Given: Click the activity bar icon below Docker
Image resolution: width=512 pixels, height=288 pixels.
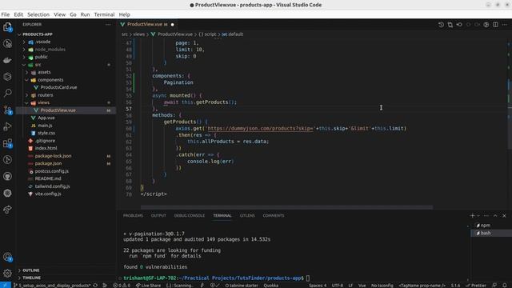Looking at the screenshot, I should coord(7,77).
